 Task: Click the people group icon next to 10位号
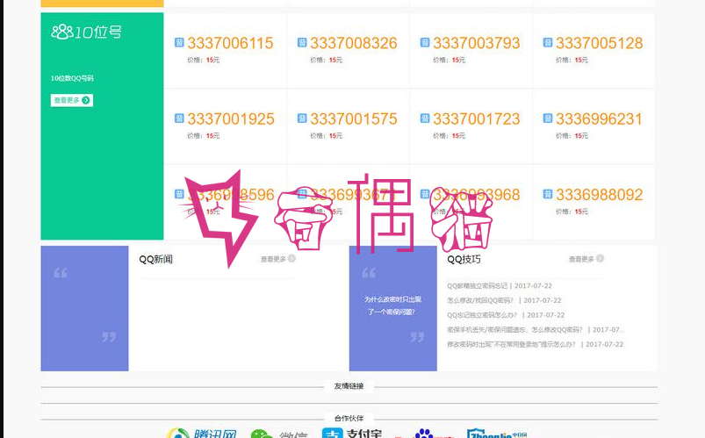[61, 32]
